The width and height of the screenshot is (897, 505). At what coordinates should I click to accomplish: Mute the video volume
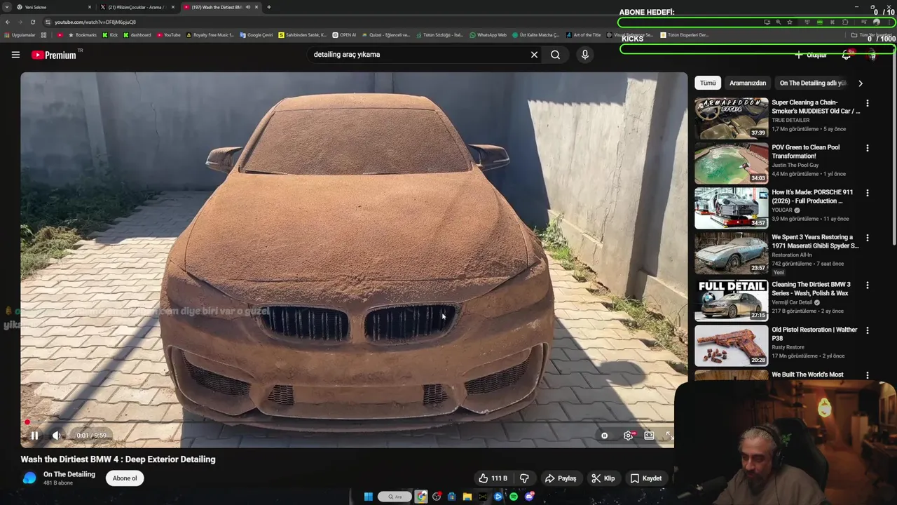(57, 436)
